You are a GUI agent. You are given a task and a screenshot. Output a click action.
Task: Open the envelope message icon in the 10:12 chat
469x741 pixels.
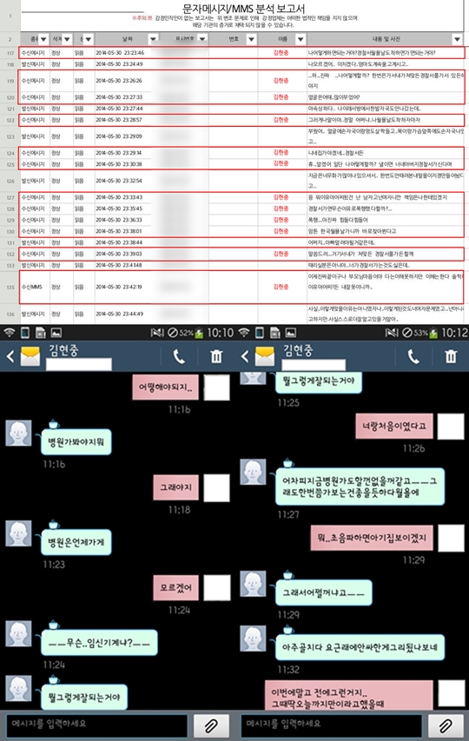click(265, 356)
